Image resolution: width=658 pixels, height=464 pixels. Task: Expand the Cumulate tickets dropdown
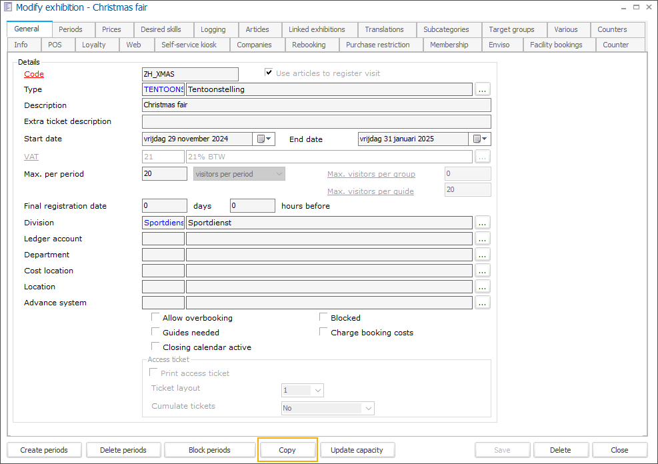pyautogui.click(x=368, y=408)
